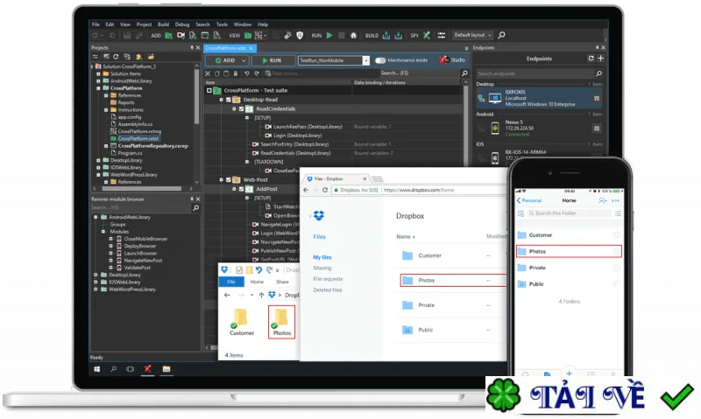Viewport: 701px width, 419px height.
Task: Toggle the Maintenance mode switch
Action: (380, 60)
